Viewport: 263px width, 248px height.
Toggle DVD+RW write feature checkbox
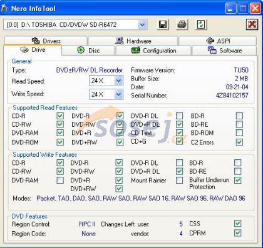pyautogui.click(x=119, y=189)
